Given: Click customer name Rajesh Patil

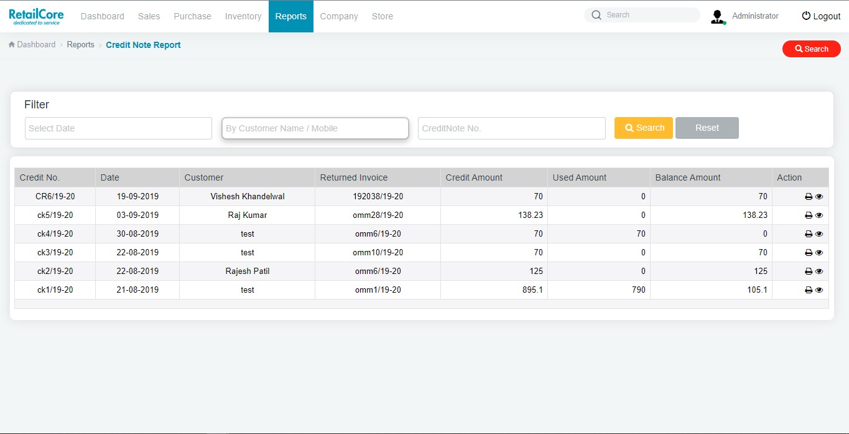Looking at the screenshot, I should coord(248,271).
